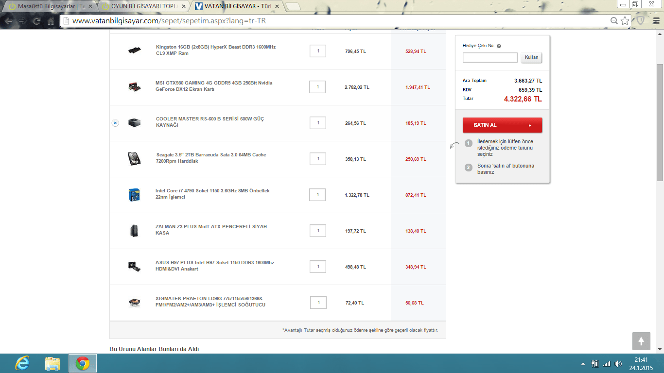Edit quantity for the Cooler Master PSU
664x373 pixels.
[318, 123]
